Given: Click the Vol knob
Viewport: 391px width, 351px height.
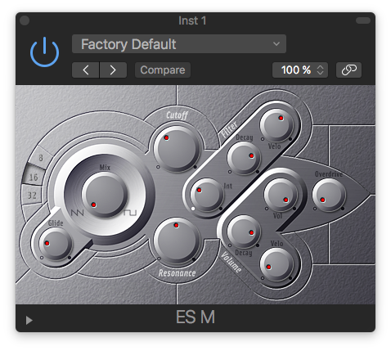Looking at the screenshot, I should click(x=281, y=195).
